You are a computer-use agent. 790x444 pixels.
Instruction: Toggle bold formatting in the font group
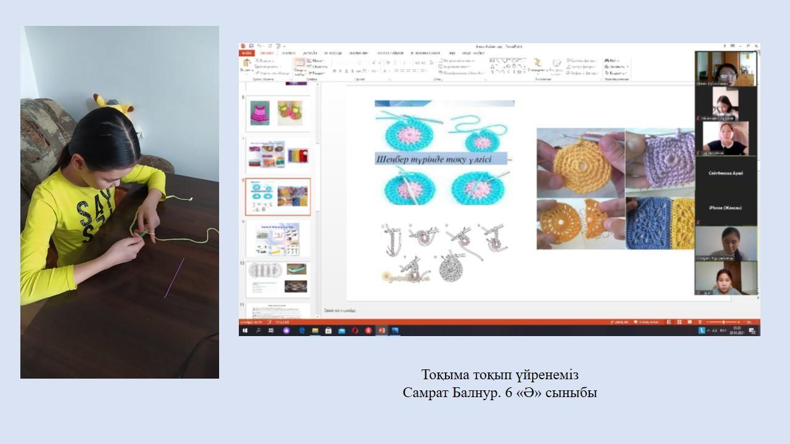click(334, 71)
